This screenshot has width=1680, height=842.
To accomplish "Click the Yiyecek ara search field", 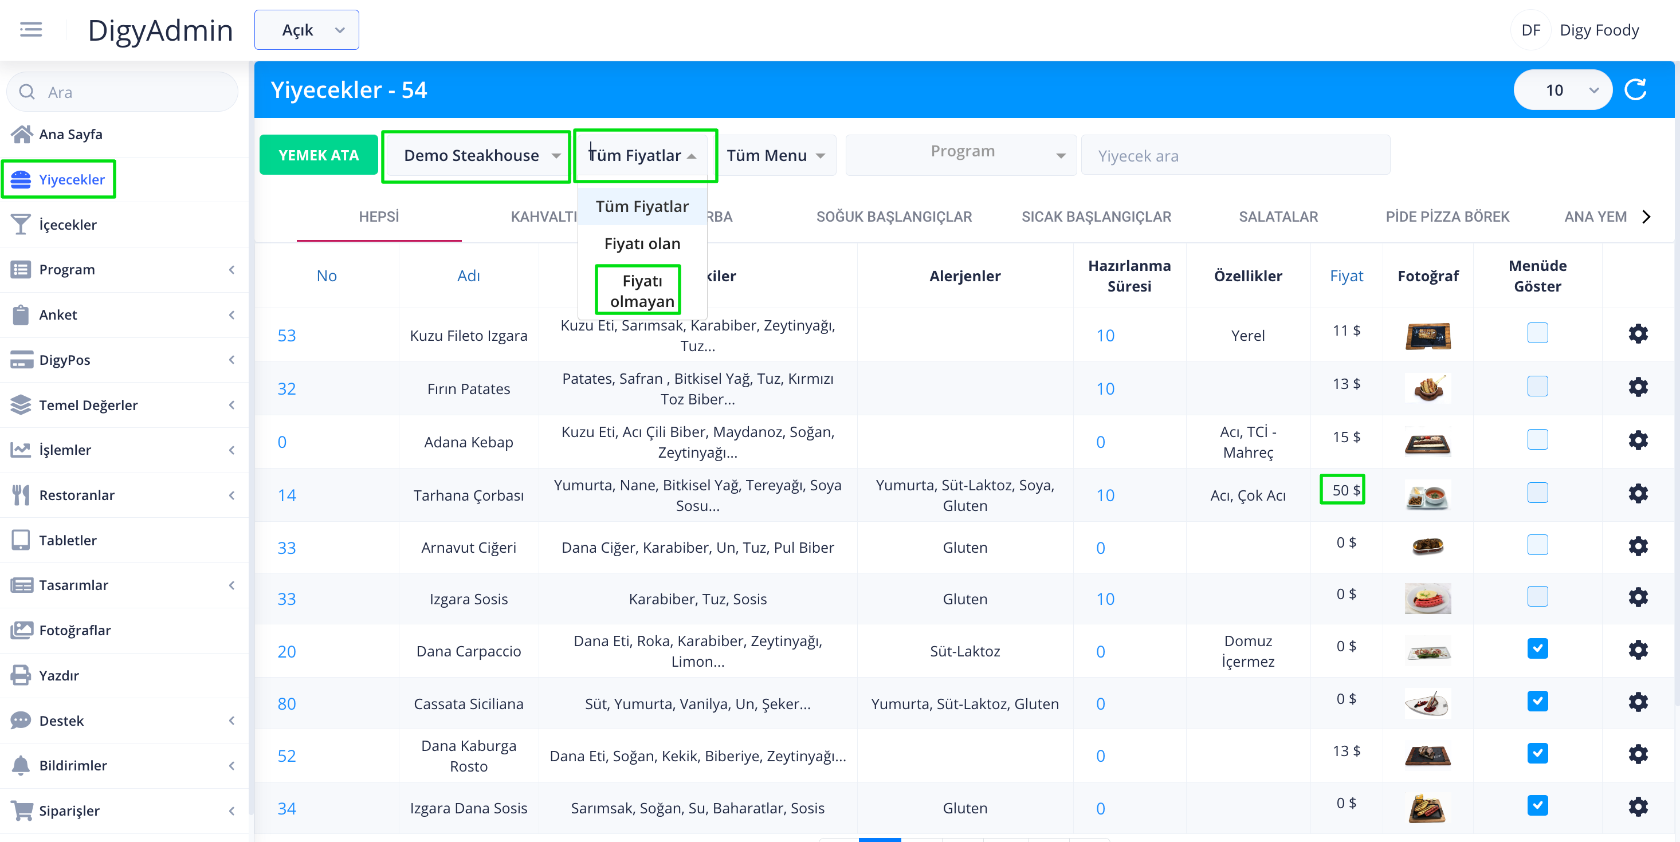I will [1235, 156].
